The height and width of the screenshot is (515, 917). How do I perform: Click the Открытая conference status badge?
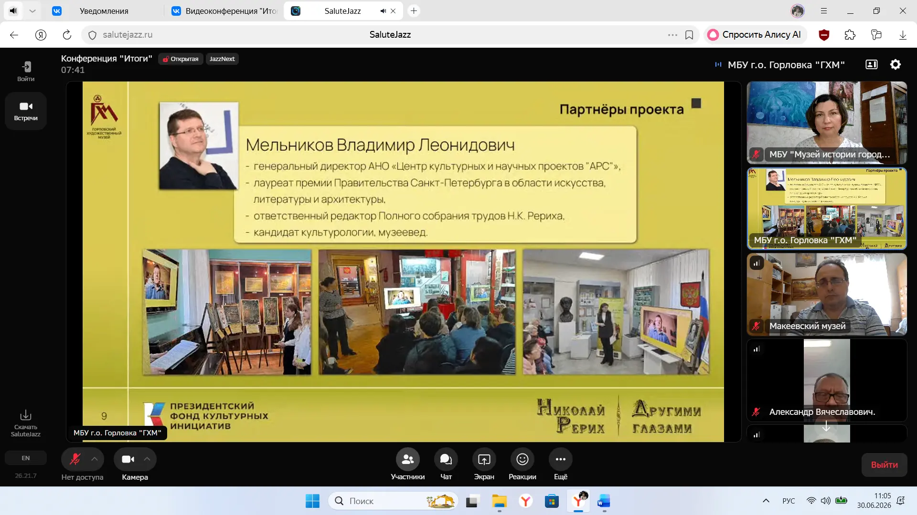[181, 59]
